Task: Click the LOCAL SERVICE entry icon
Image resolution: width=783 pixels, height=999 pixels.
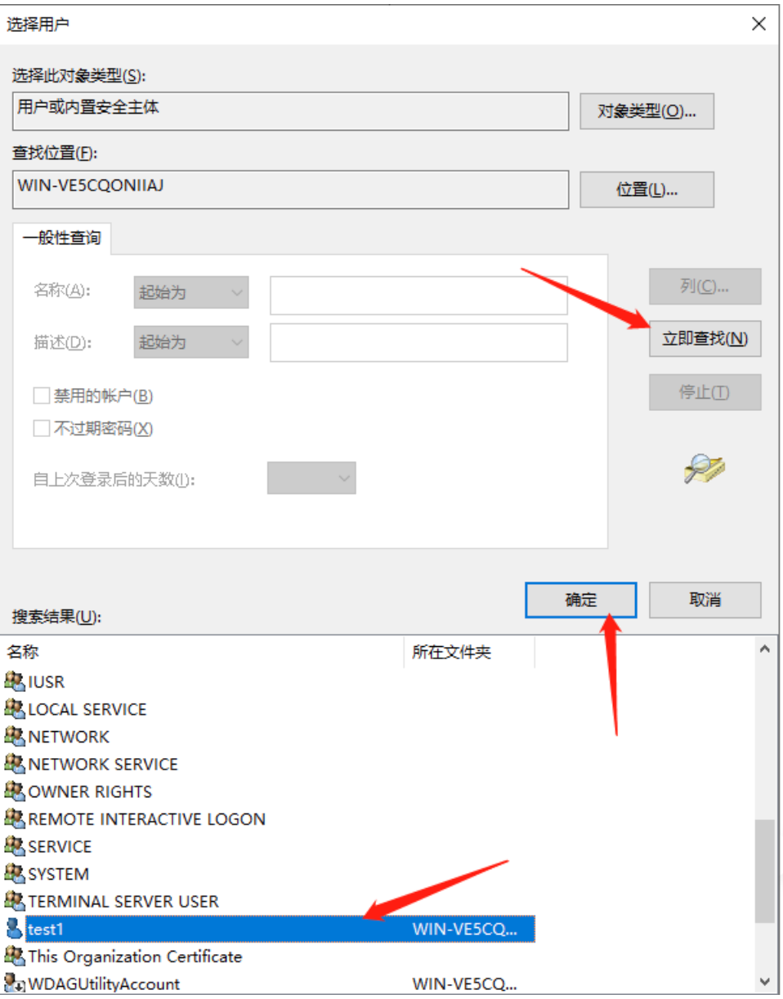Action: pyautogui.click(x=15, y=709)
